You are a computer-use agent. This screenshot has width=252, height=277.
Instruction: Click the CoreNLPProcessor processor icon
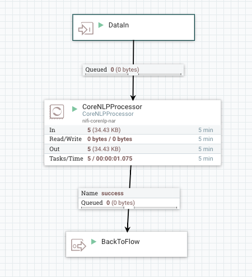[x=57, y=111]
